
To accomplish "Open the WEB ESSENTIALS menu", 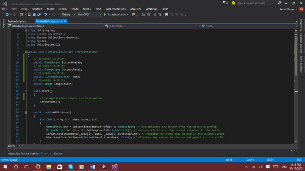I will [116, 9].
